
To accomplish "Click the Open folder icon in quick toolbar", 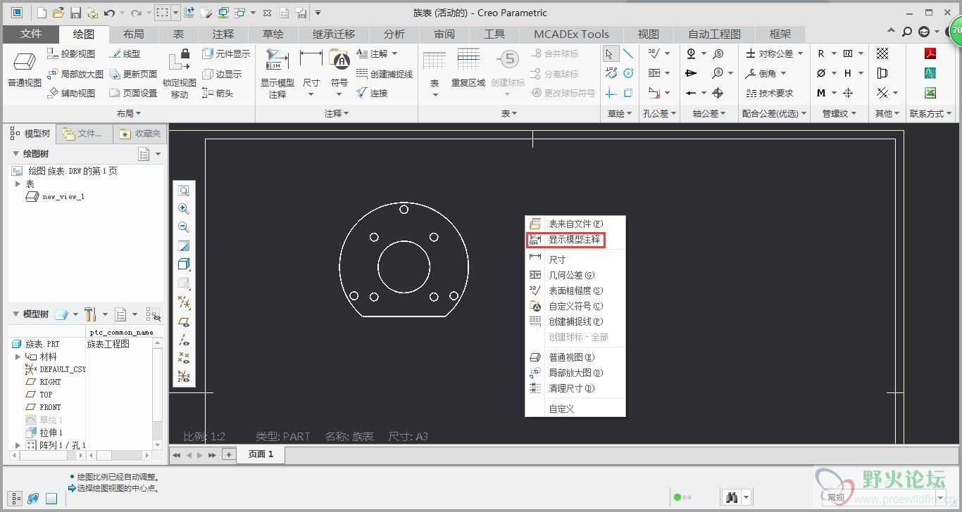I will pyautogui.click(x=59, y=13).
